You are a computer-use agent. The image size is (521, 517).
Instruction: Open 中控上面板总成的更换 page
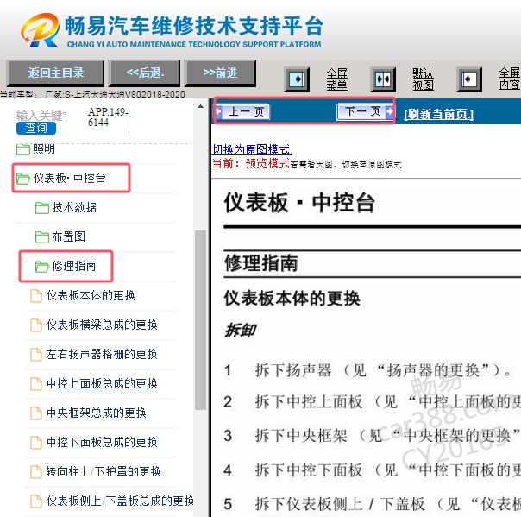tap(102, 384)
